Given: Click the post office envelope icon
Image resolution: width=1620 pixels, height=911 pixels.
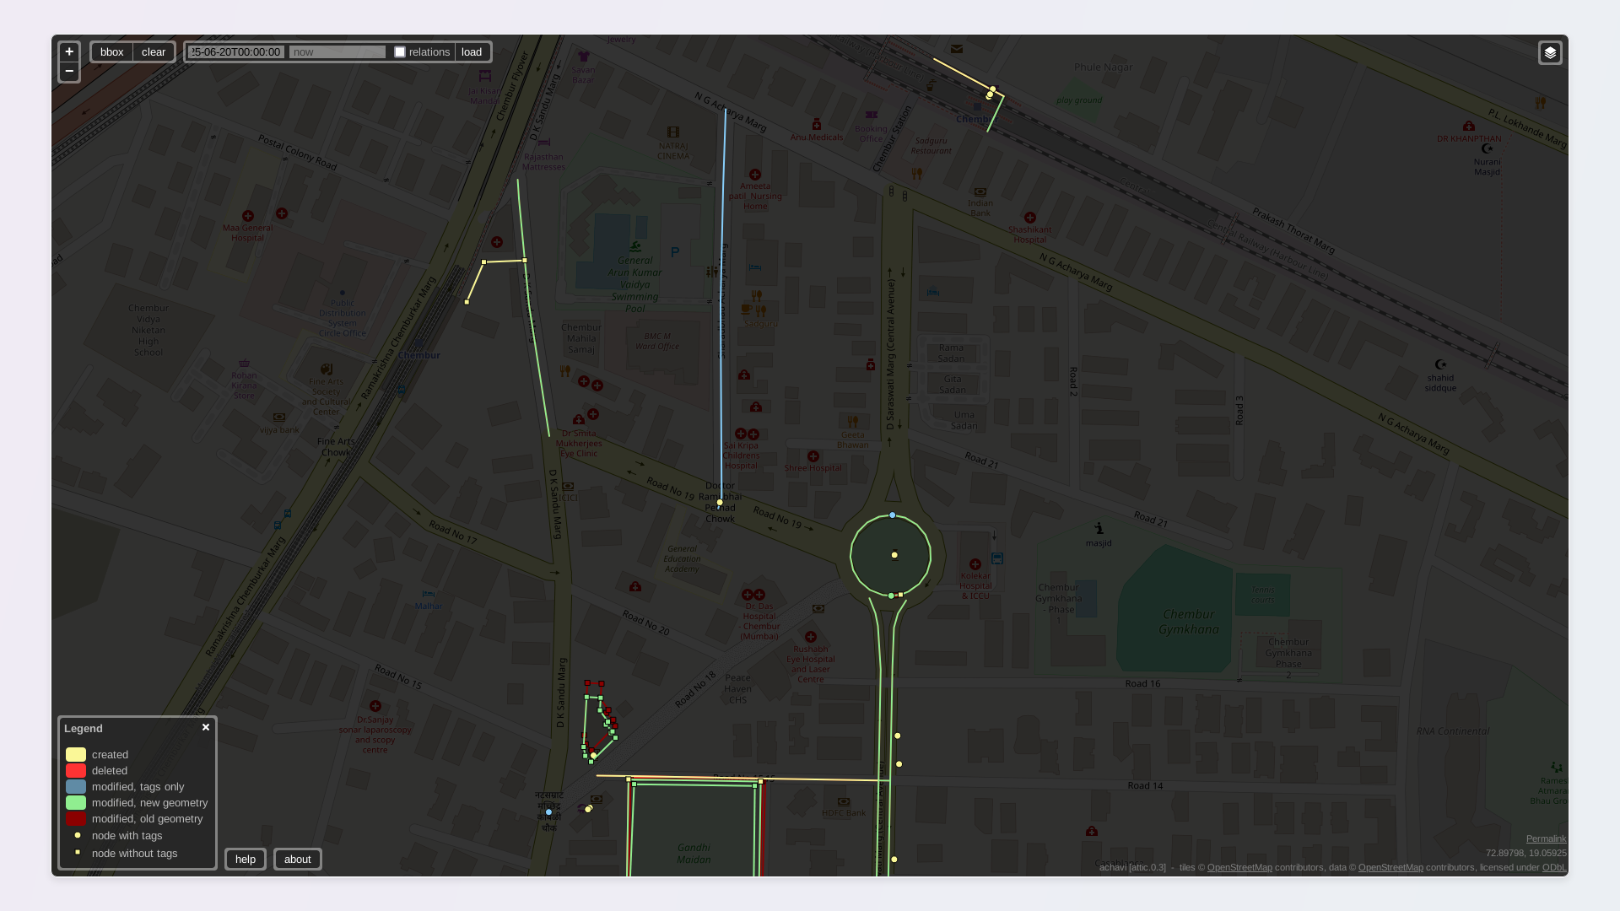Looking at the screenshot, I should click(x=956, y=49).
